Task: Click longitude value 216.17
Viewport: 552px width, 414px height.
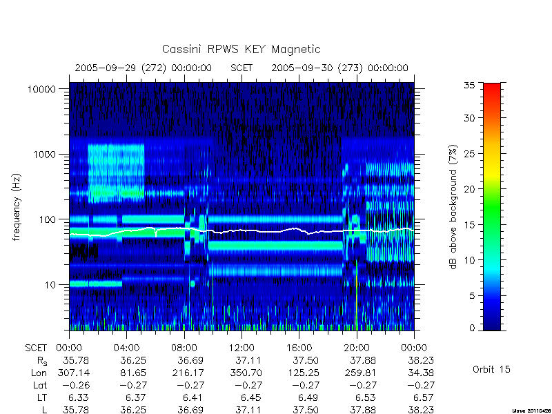Action: pyautogui.click(x=187, y=373)
